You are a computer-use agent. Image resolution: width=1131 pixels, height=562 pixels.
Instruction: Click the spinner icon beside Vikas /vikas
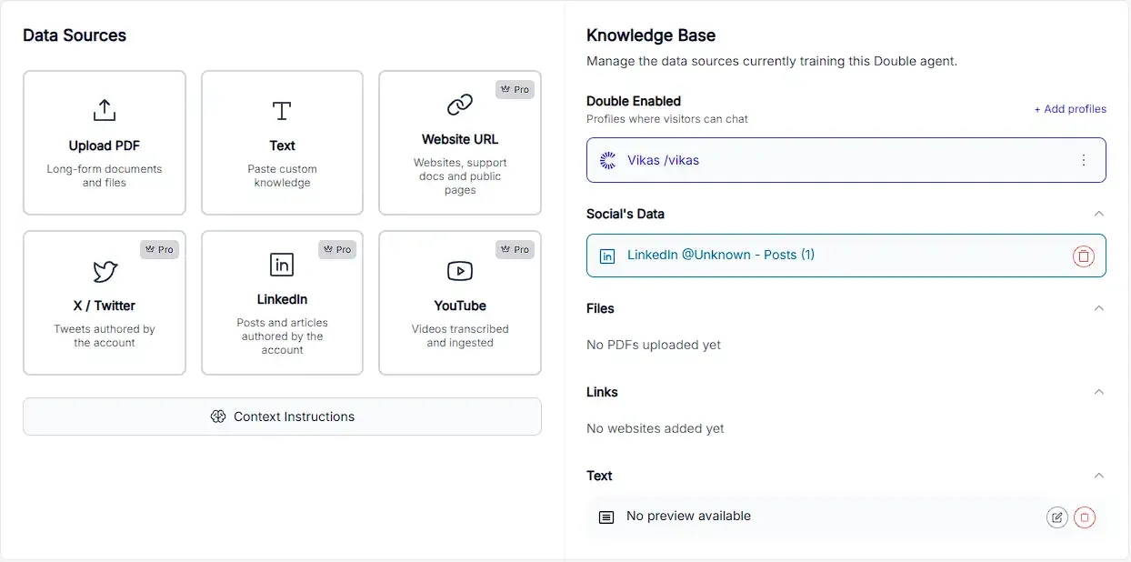tap(608, 160)
